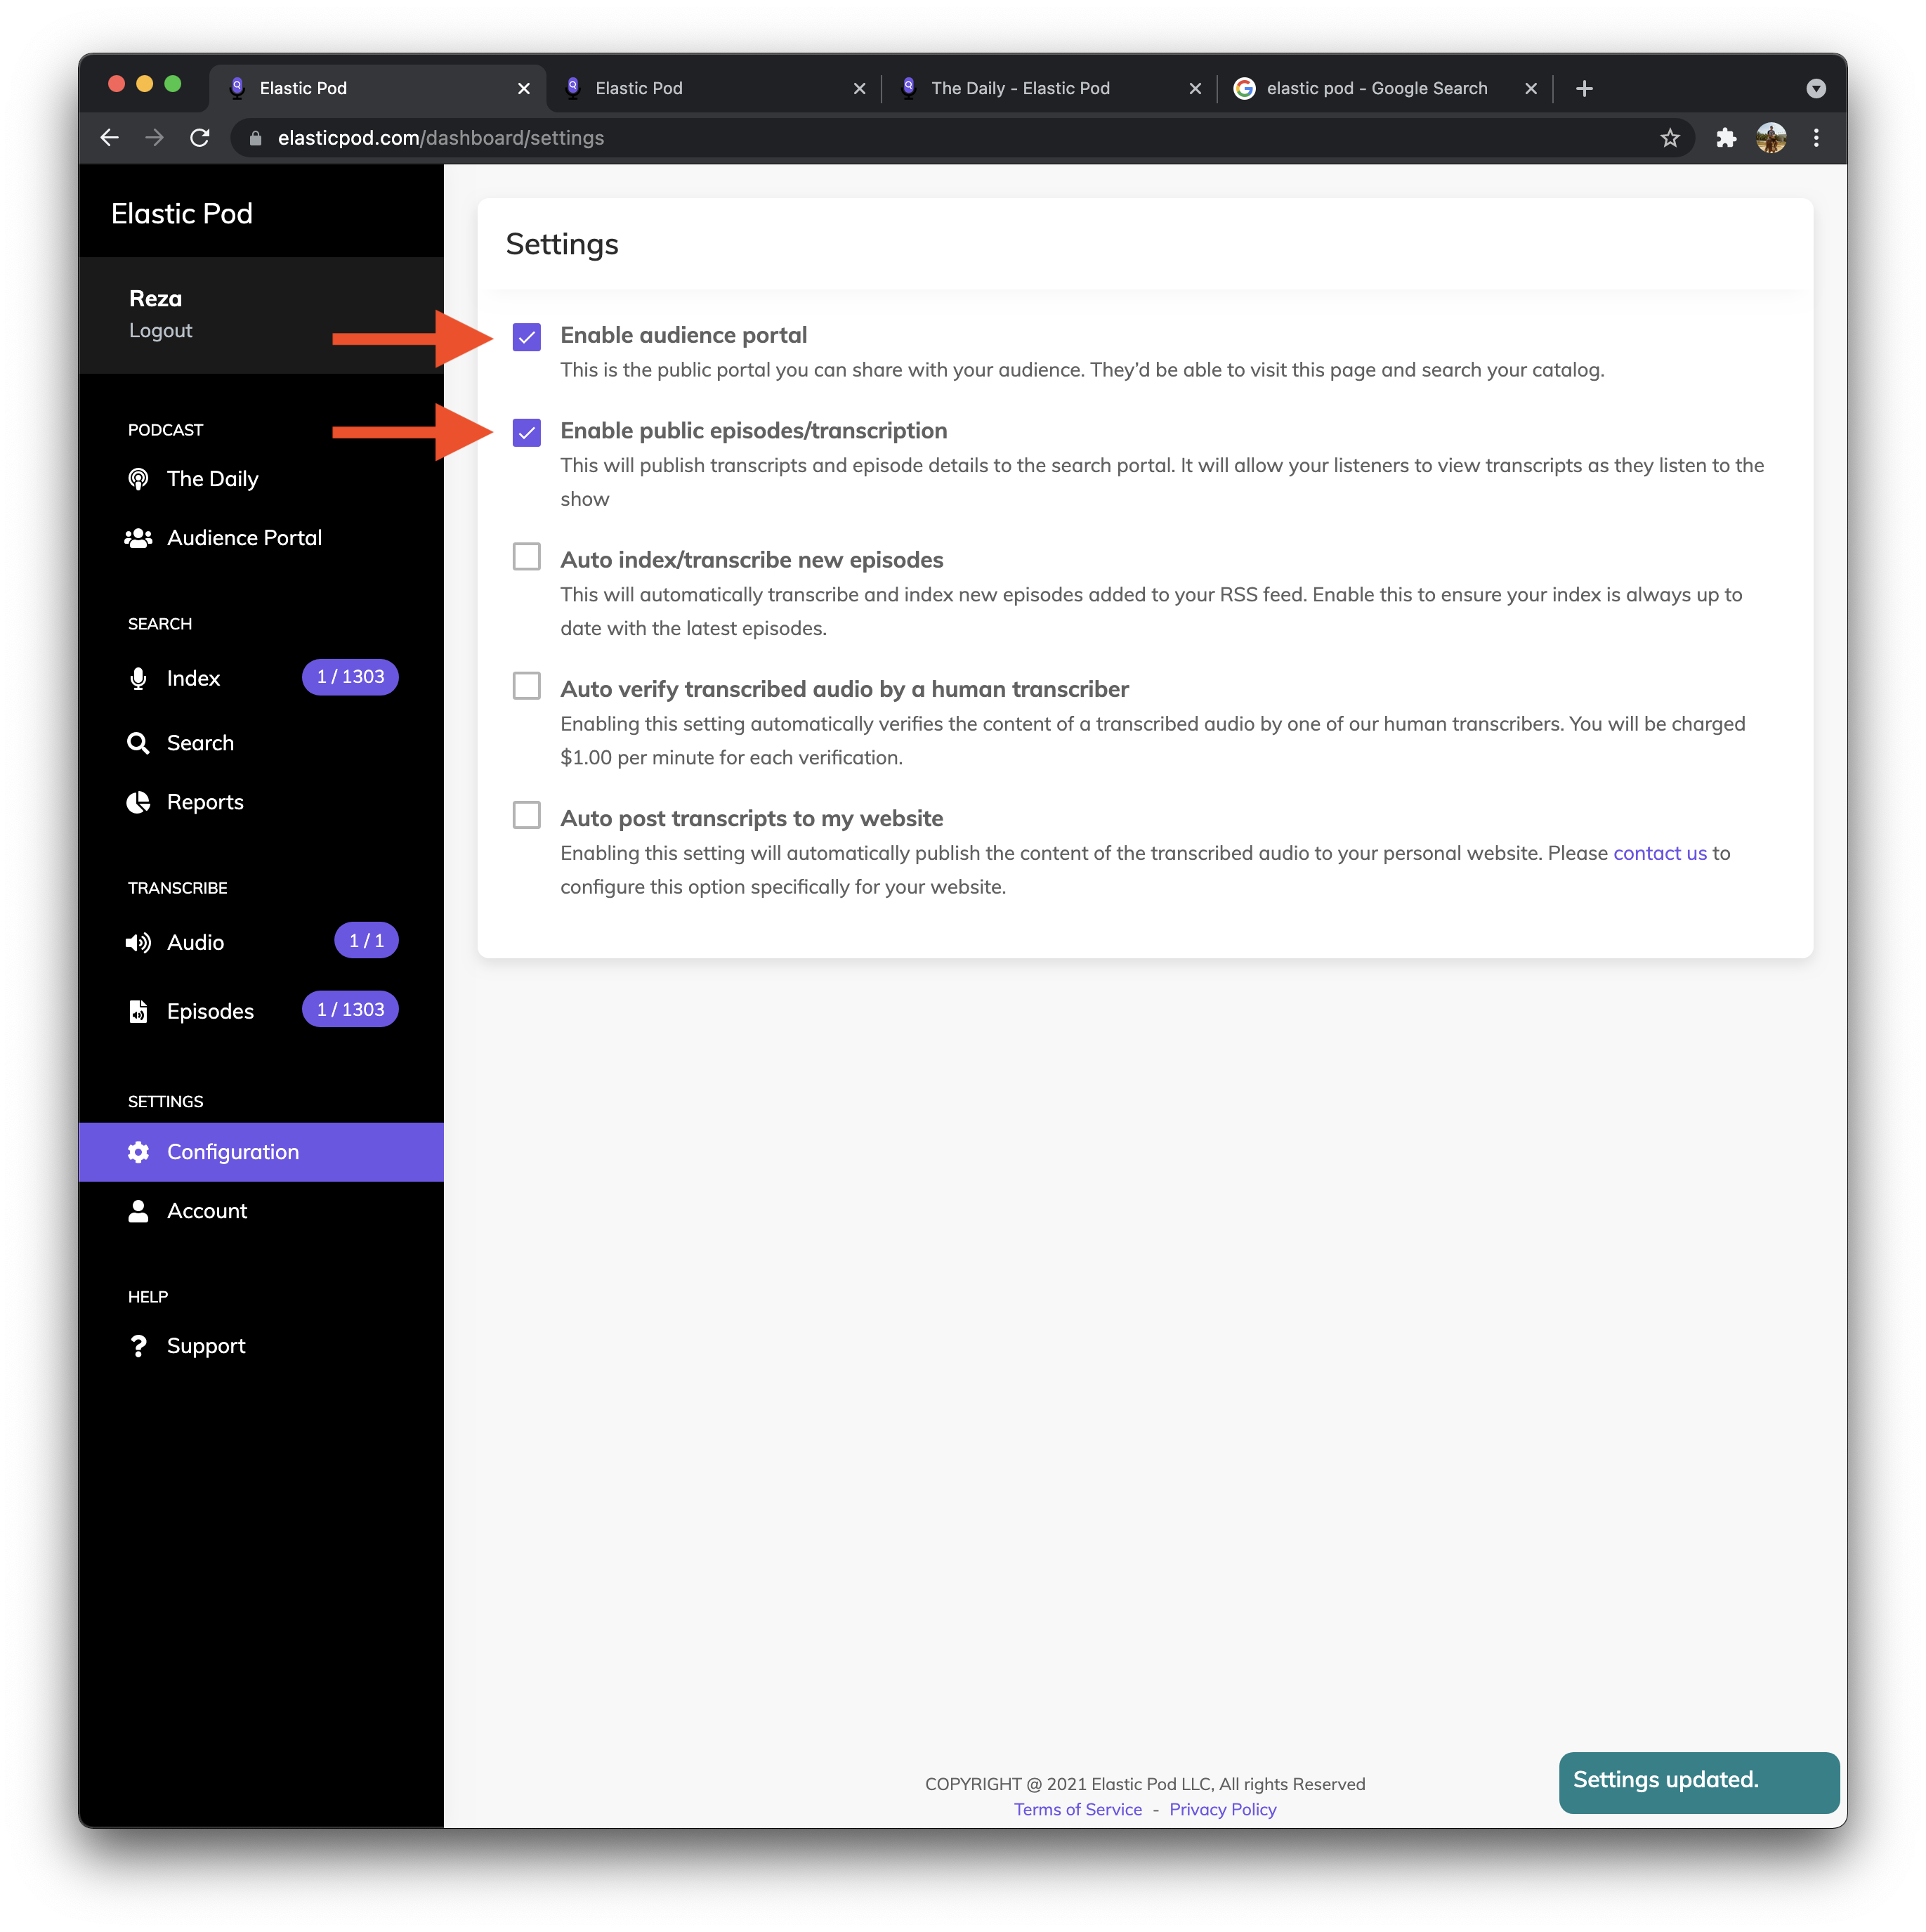Close The Daily - Elastic Pod tab
This screenshot has width=1926, height=1932.
(x=1194, y=88)
